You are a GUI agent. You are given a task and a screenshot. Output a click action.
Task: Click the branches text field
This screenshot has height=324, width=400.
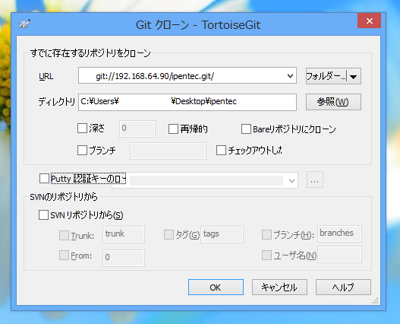(339, 233)
